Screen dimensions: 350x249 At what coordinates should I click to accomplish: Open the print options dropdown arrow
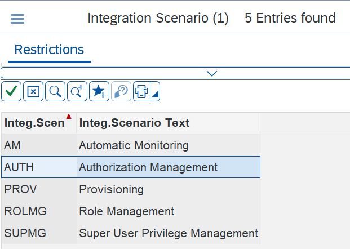[x=155, y=92]
